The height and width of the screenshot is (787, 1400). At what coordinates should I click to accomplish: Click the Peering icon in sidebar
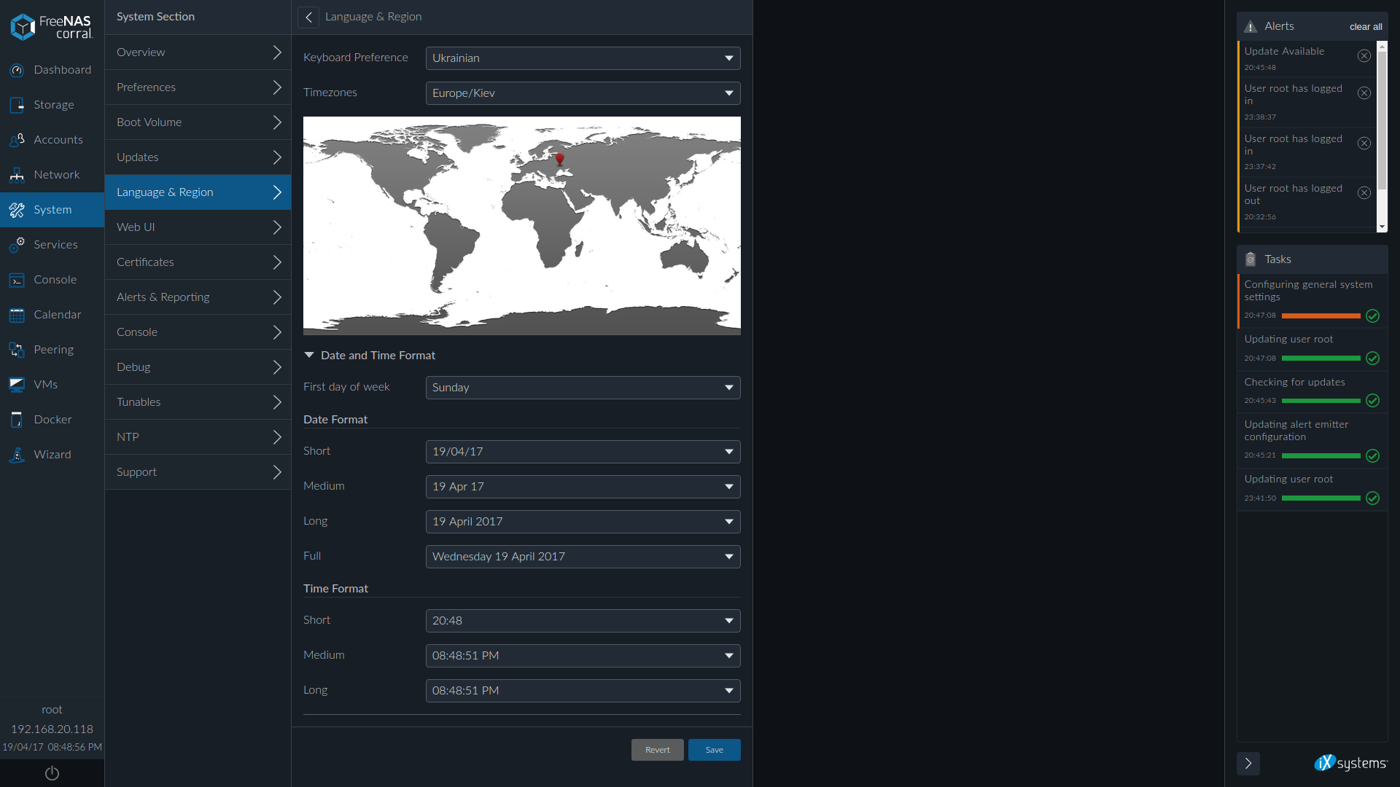(17, 350)
